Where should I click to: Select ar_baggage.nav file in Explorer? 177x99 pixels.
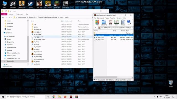pos(38,37)
